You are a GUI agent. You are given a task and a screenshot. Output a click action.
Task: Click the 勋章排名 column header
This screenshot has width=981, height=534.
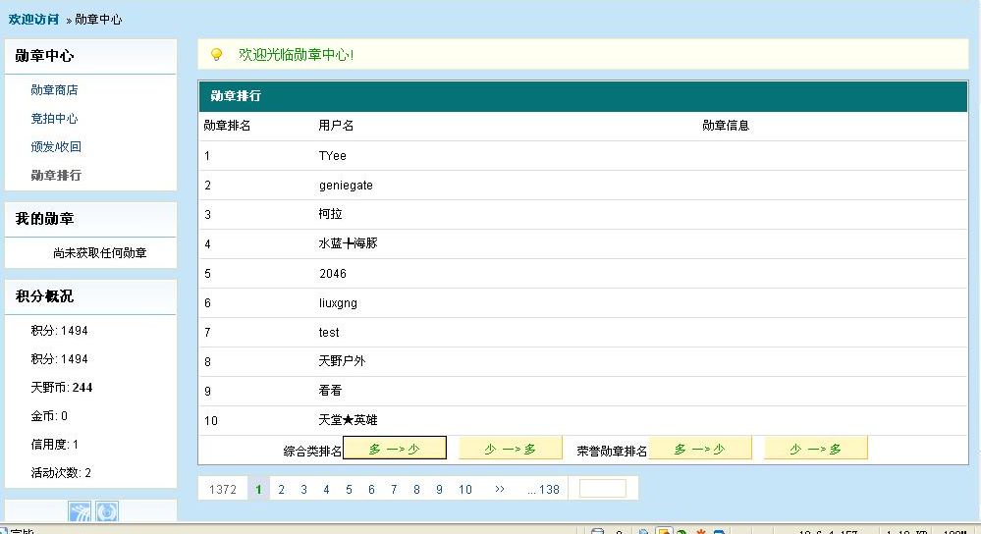[x=227, y=126]
